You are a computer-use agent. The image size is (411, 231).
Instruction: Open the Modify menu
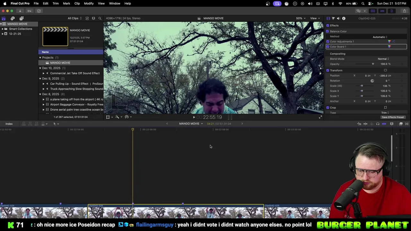pos(89,3)
